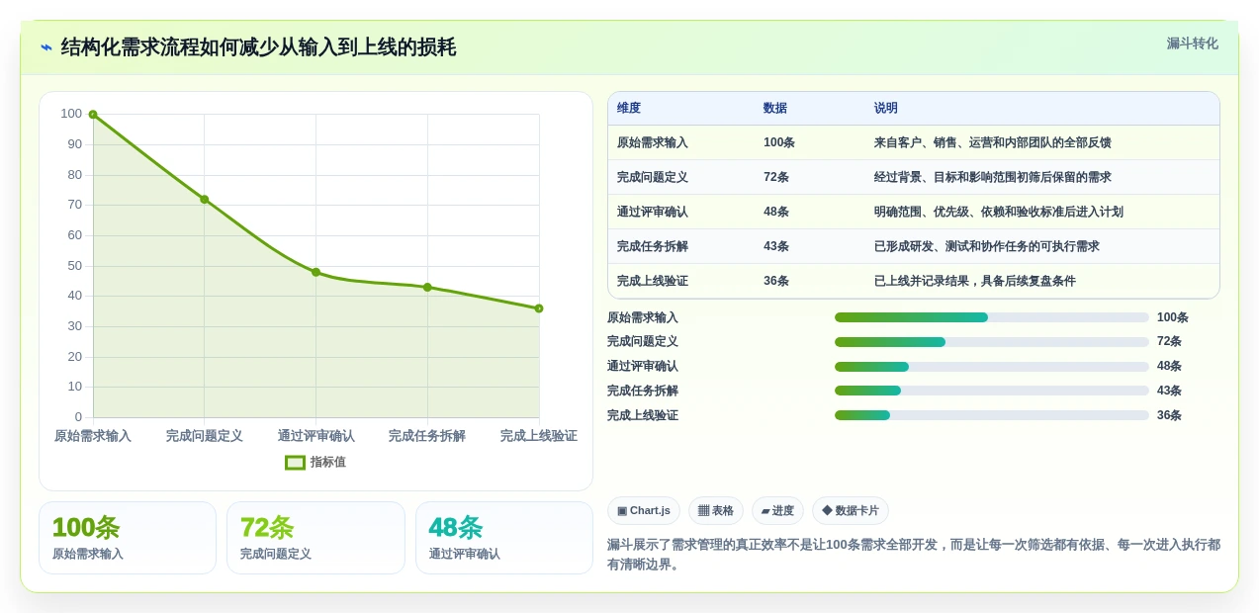Click the chart point for 完成任务拆解

(427, 287)
